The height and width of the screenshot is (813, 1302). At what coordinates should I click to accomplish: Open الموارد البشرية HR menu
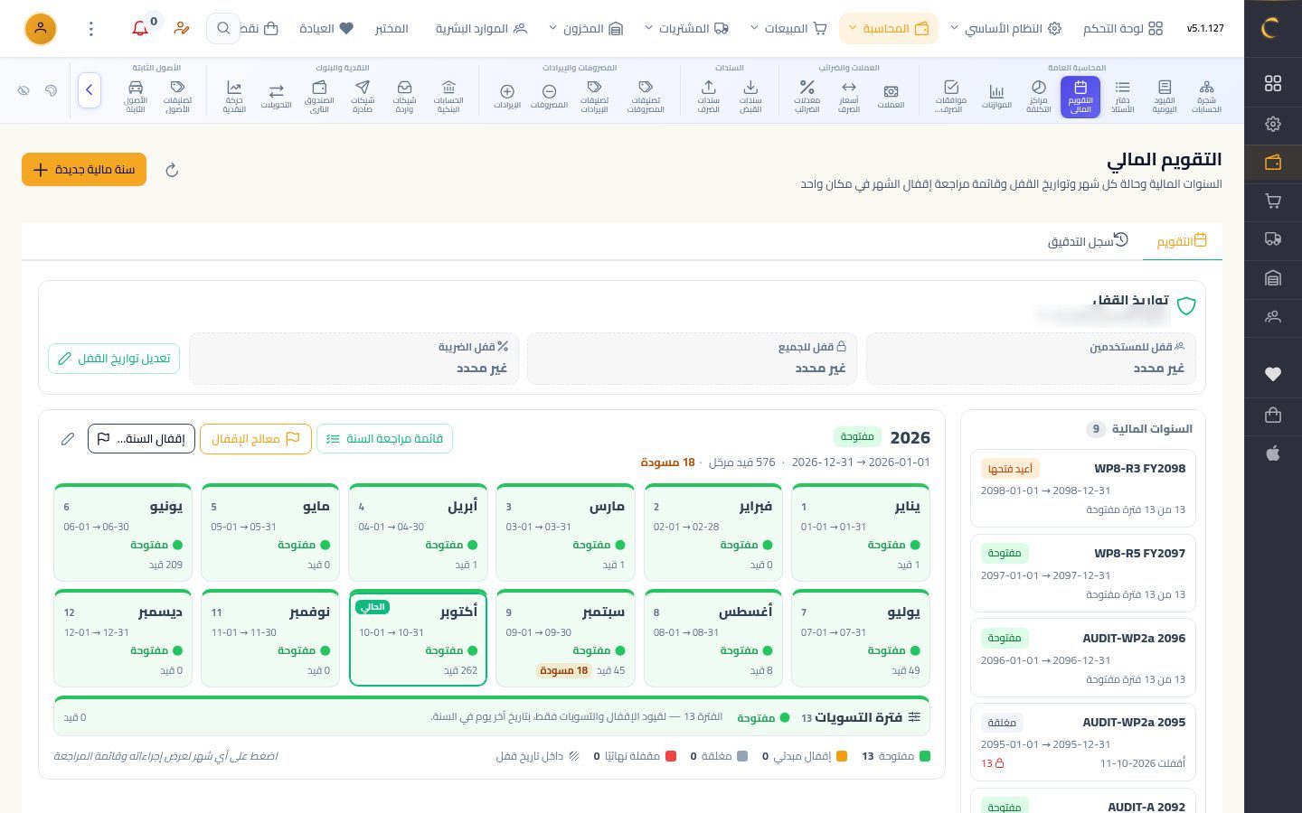point(481,29)
